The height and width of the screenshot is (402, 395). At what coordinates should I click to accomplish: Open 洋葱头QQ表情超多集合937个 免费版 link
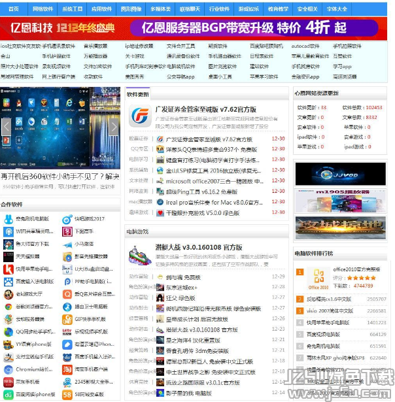click(211, 150)
